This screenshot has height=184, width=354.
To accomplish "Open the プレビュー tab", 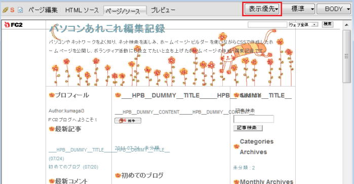I will [163, 10].
